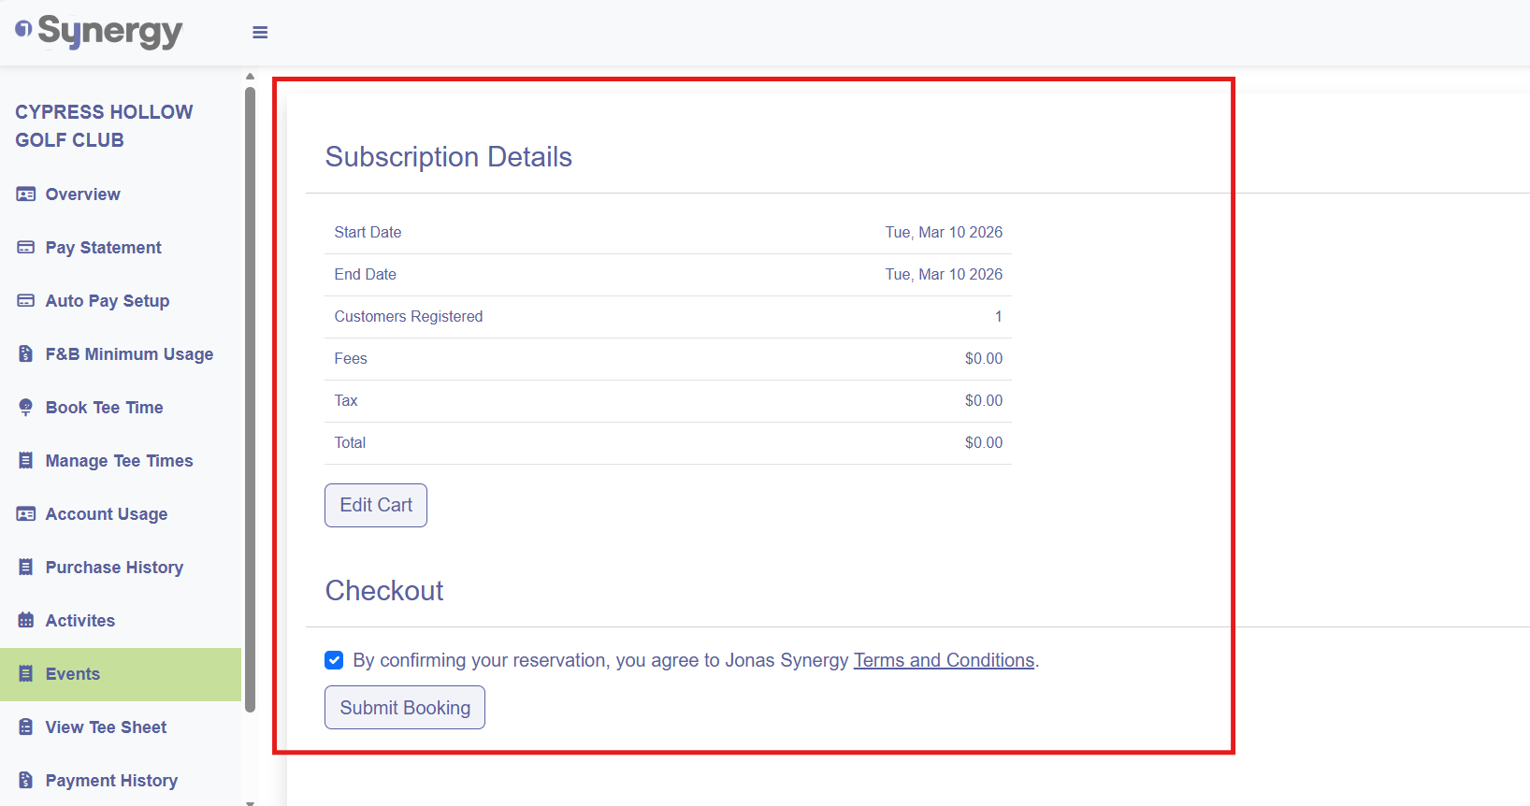Screen dimensions: 1530x806
Task: Open the Terms and Conditions link
Action: (x=944, y=661)
